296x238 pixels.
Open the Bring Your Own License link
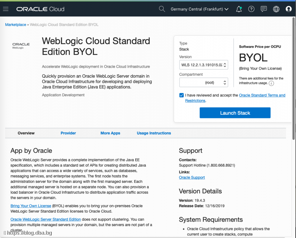click(x=31, y=206)
